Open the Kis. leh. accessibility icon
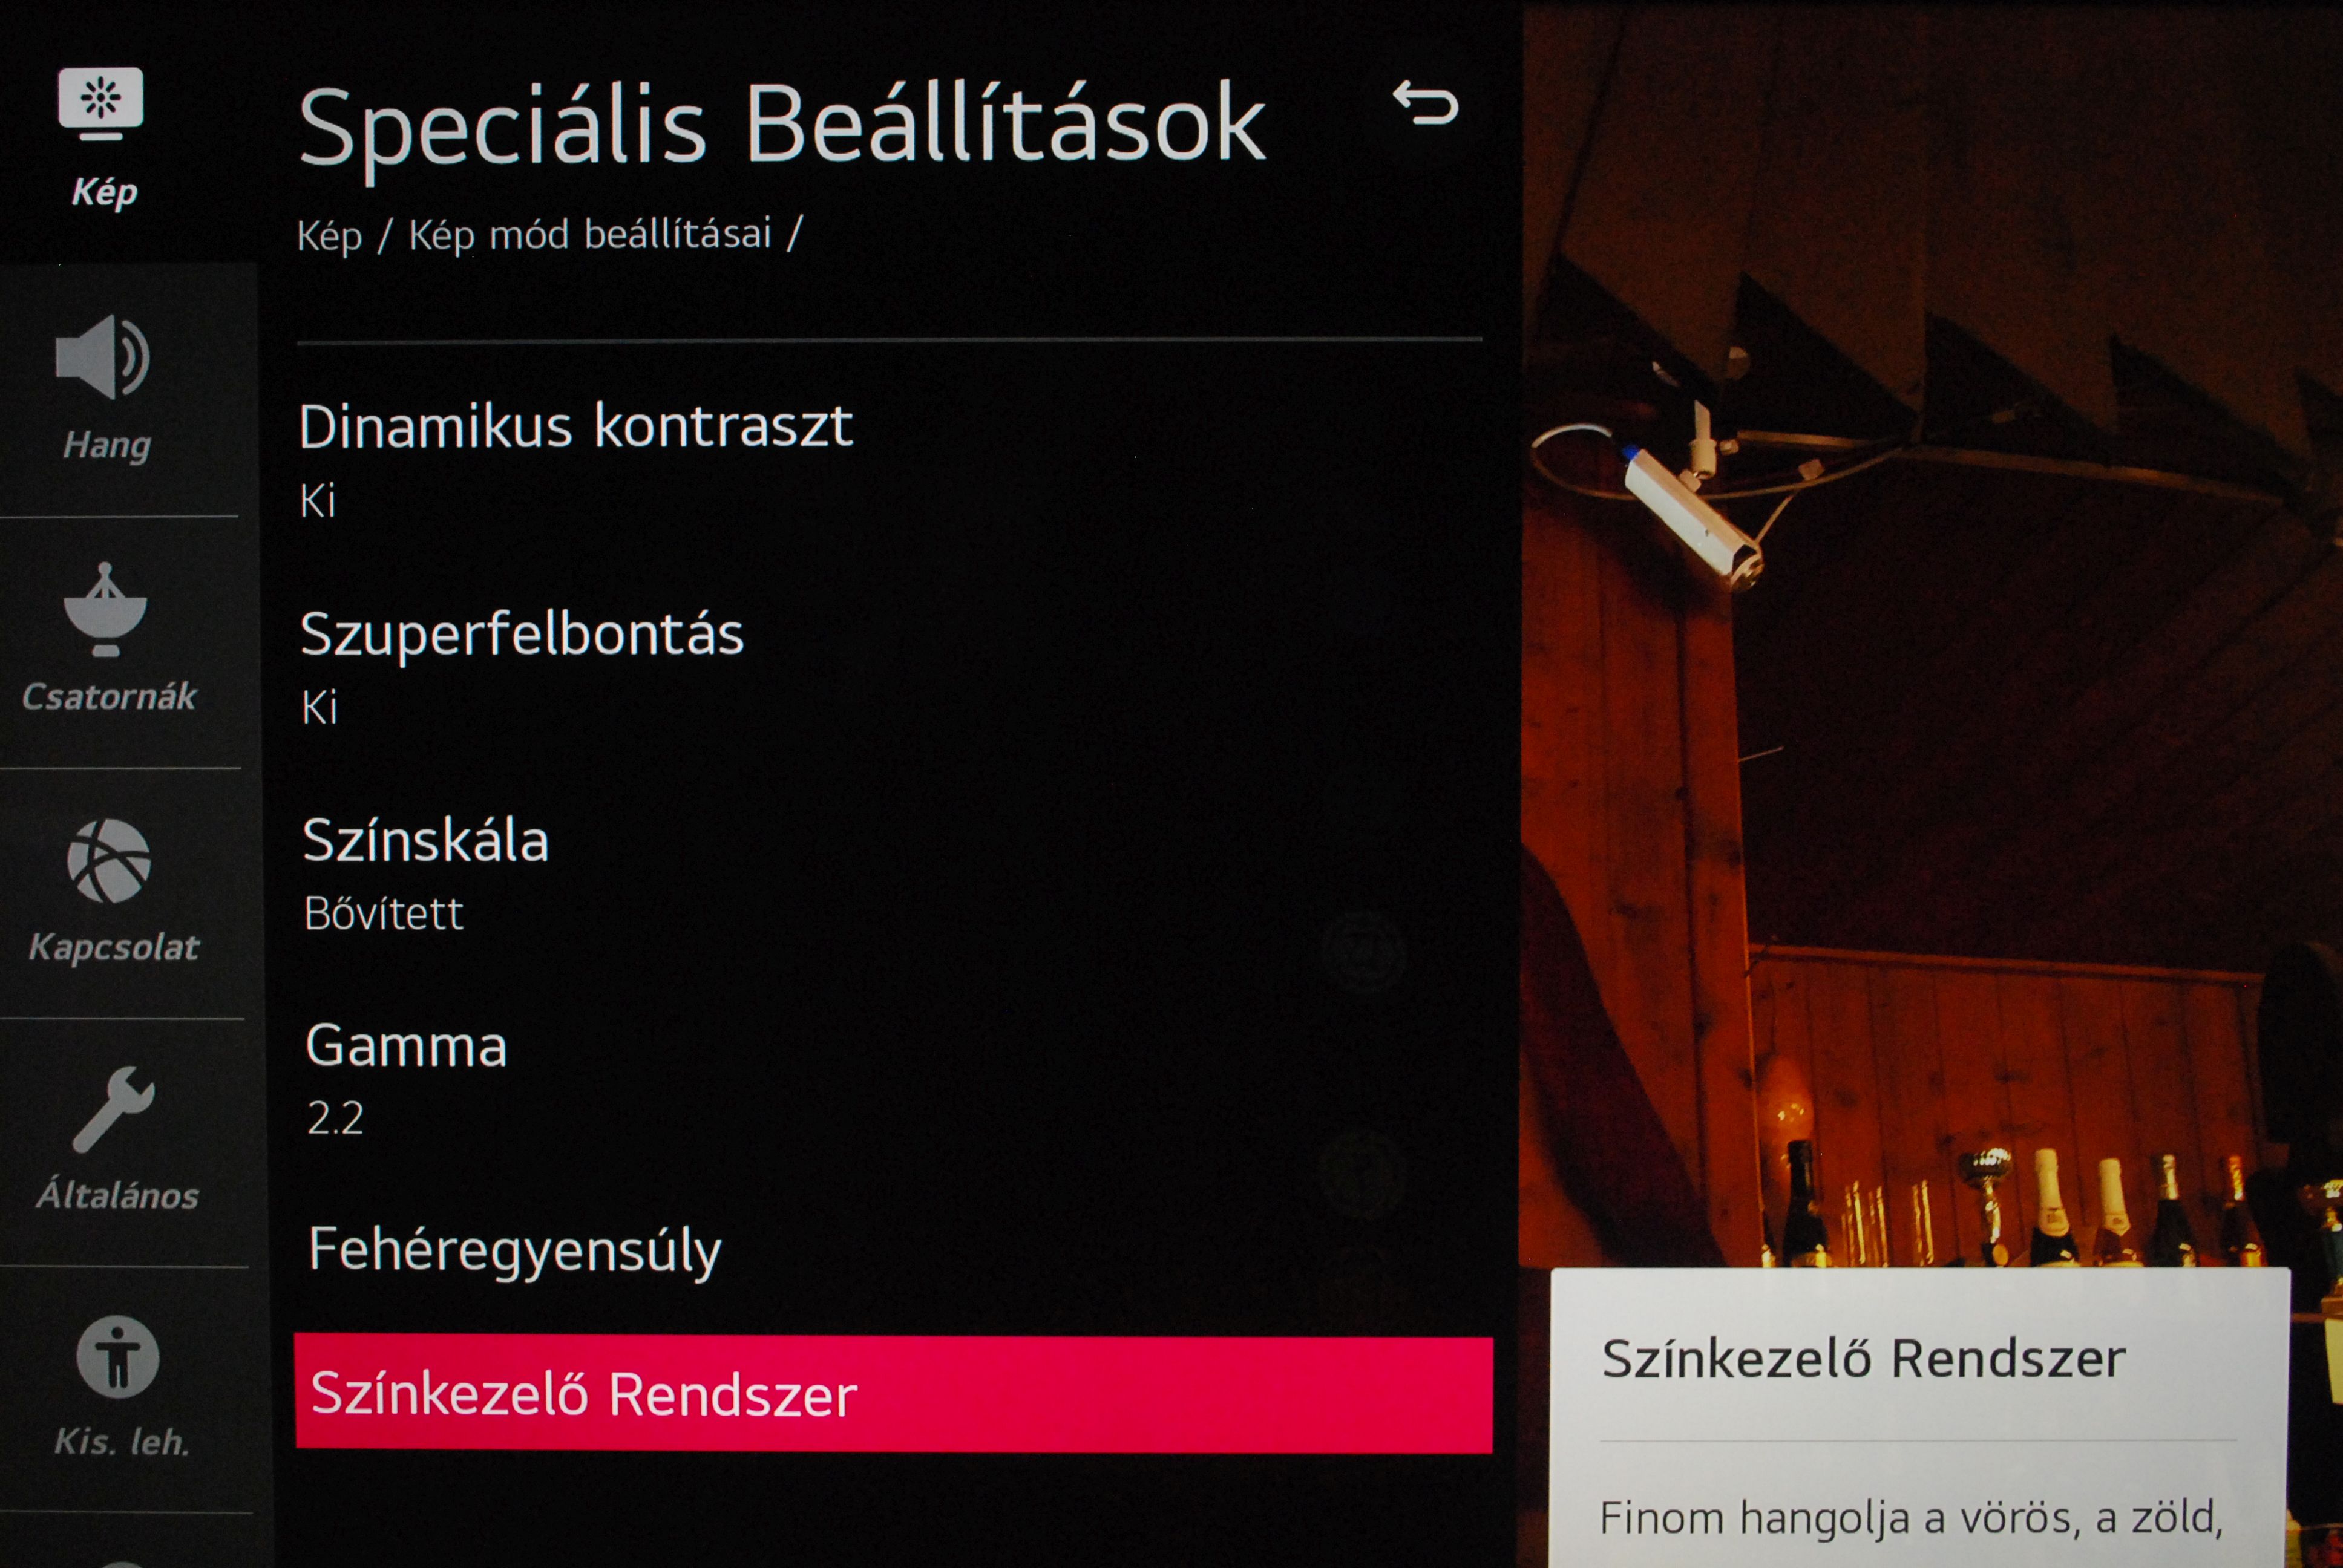The image size is (2343, 1568). pyautogui.click(x=118, y=1357)
